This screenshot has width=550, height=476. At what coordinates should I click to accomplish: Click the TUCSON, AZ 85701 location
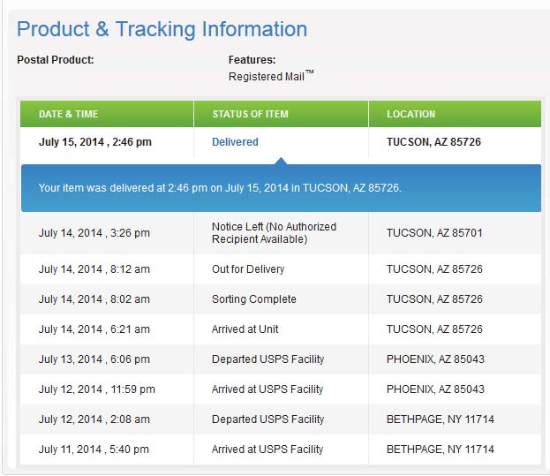click(434, 233)
